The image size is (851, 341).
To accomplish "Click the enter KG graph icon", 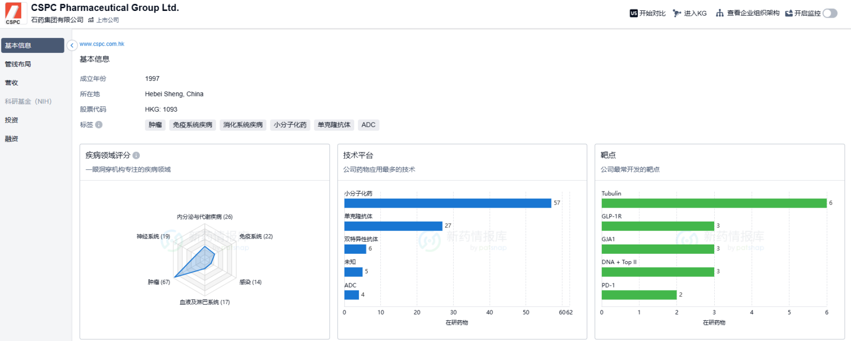I will [677, 13].
